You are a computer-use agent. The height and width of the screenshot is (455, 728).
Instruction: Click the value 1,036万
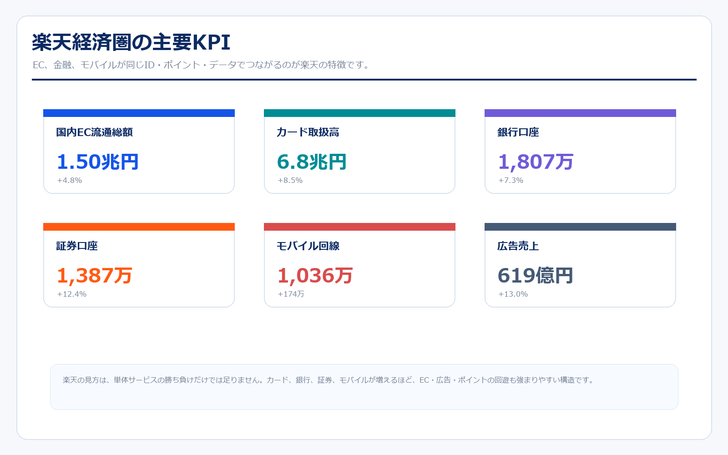pos(315,275)
